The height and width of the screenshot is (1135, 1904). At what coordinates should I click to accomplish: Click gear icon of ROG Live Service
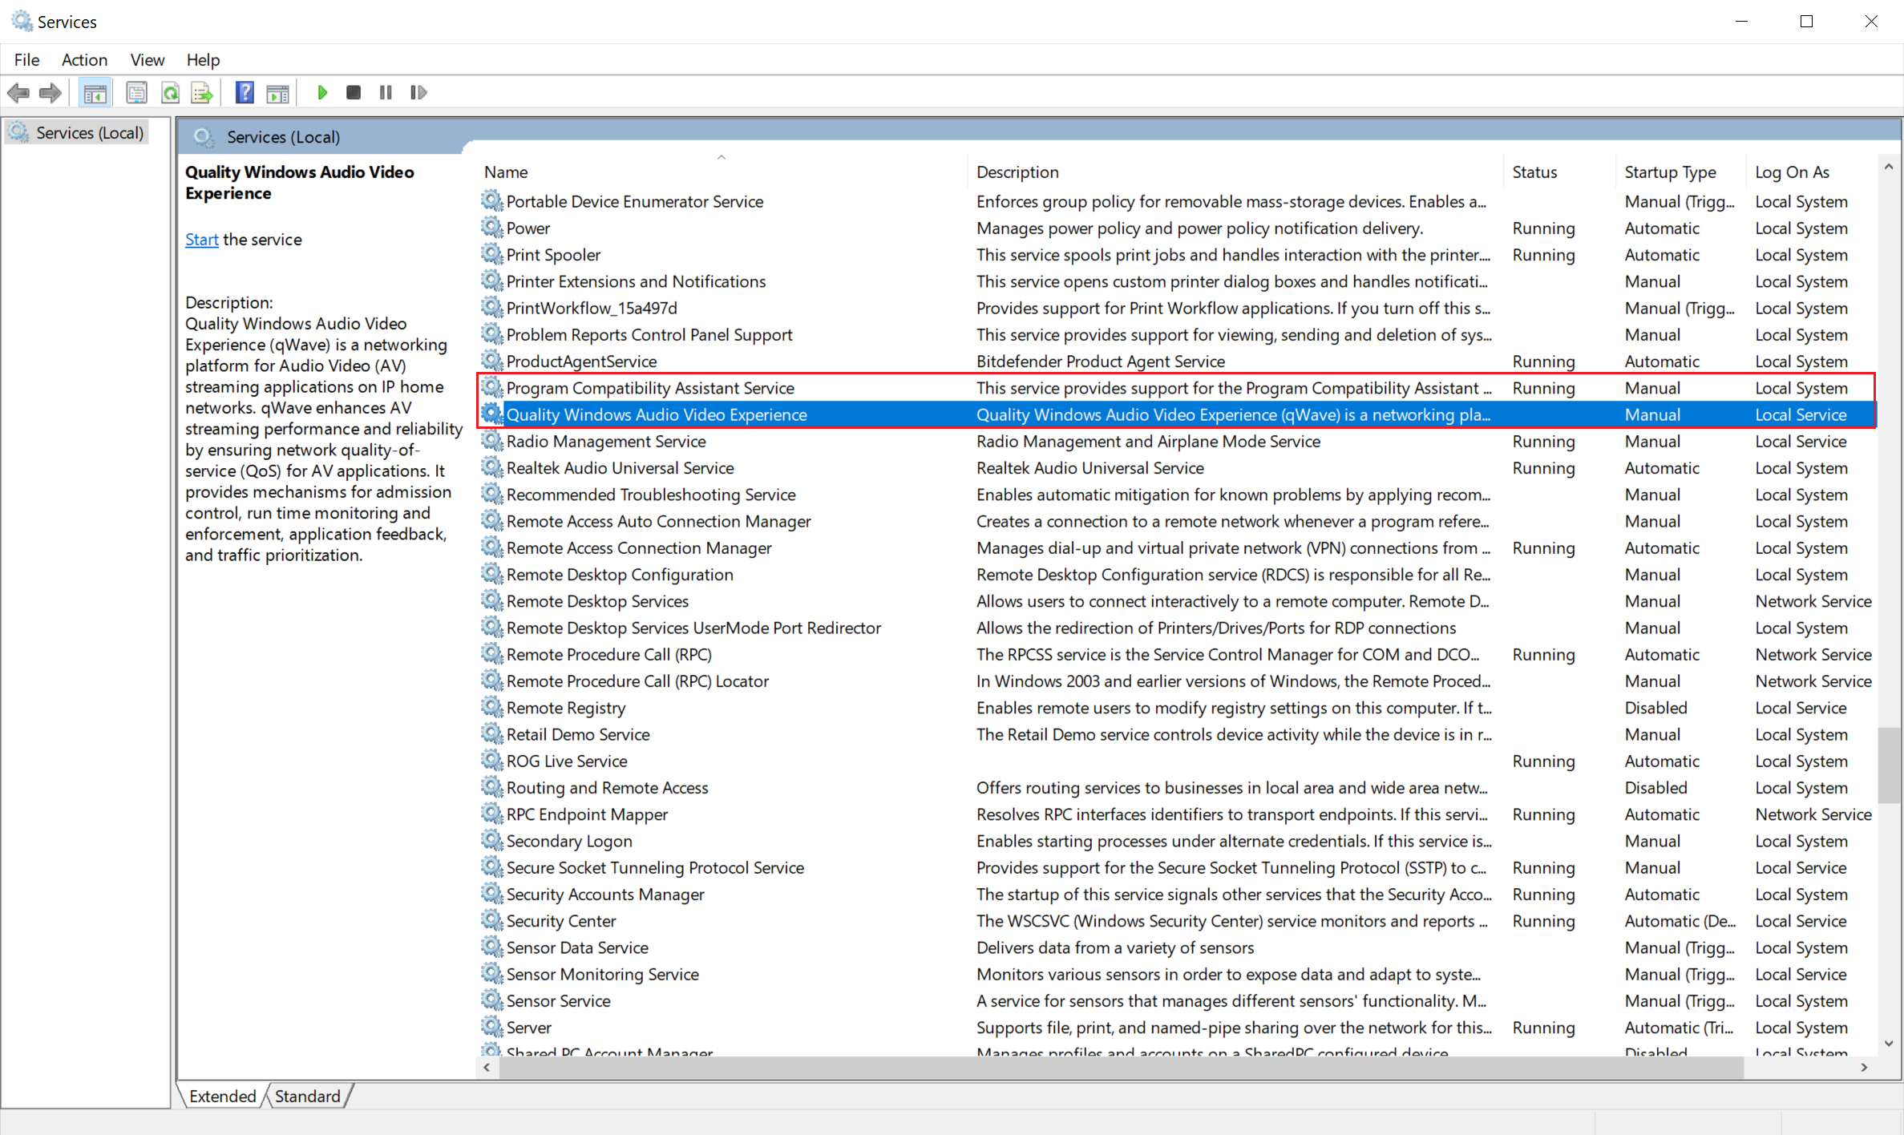tap(491, 761)
